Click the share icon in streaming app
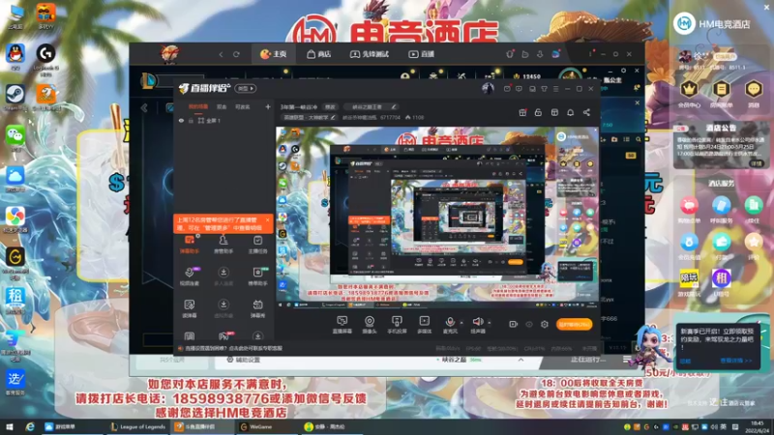774x435 pixels. [586, 112]
